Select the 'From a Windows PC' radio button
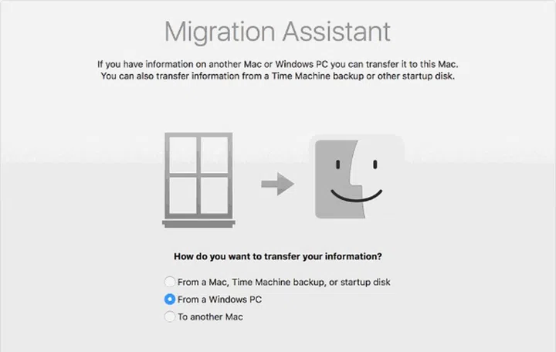The width and height of the screenshot is (556, 352). pos(170,300)
